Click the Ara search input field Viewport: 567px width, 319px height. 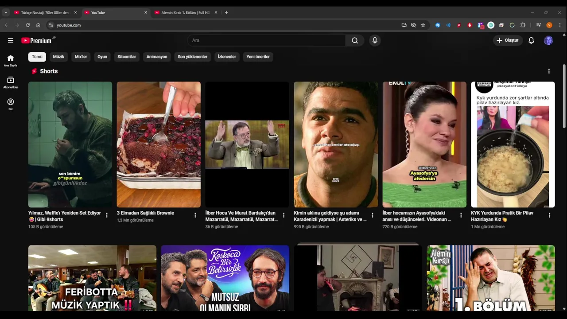[x=266, y=40]
